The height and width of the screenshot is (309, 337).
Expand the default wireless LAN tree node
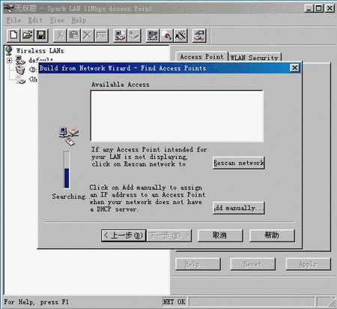pos(10,60)
